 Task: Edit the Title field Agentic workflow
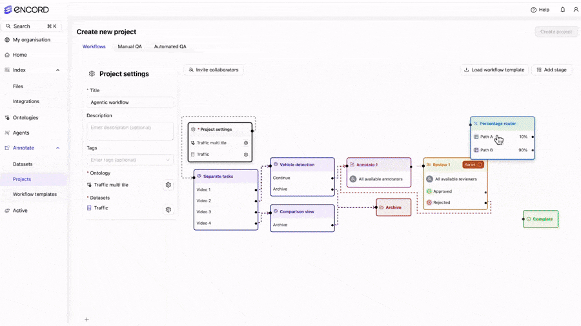tap(130, 102)
